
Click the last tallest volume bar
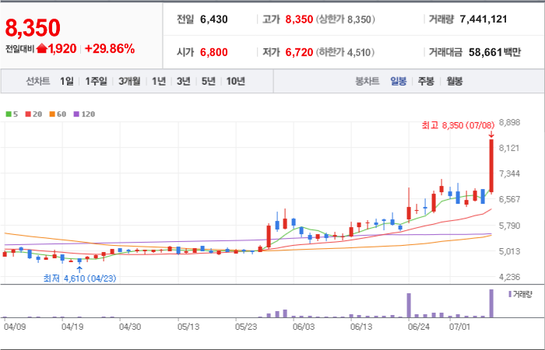point(491,303)
